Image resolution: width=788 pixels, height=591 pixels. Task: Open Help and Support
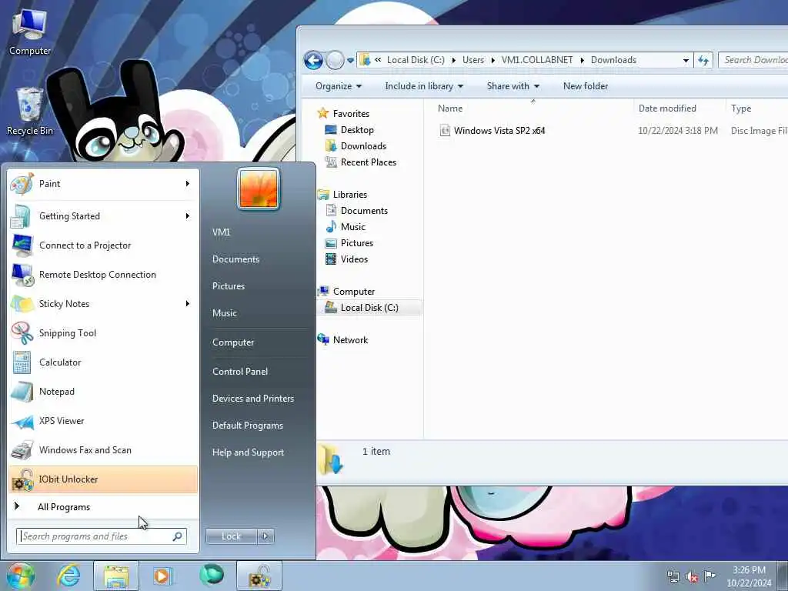(249, 452)
